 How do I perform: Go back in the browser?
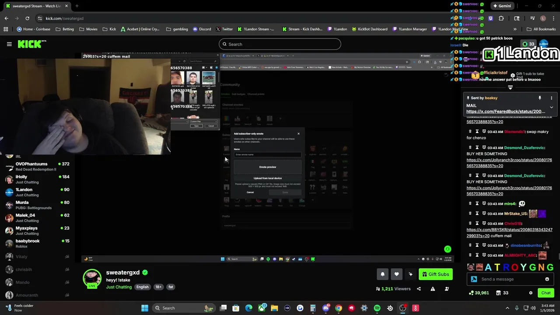[x=6, y=18]
